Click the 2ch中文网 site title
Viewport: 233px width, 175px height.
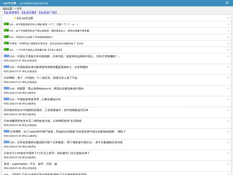(x=10, y=3)
